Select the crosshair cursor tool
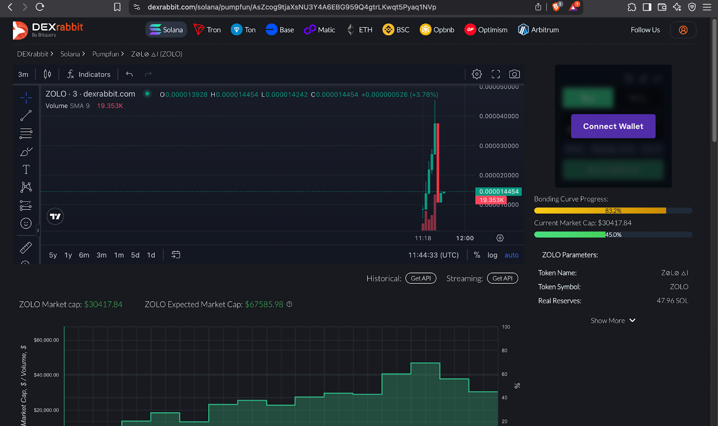The width and height of the screenshot is (718, 426). (26, 97)
